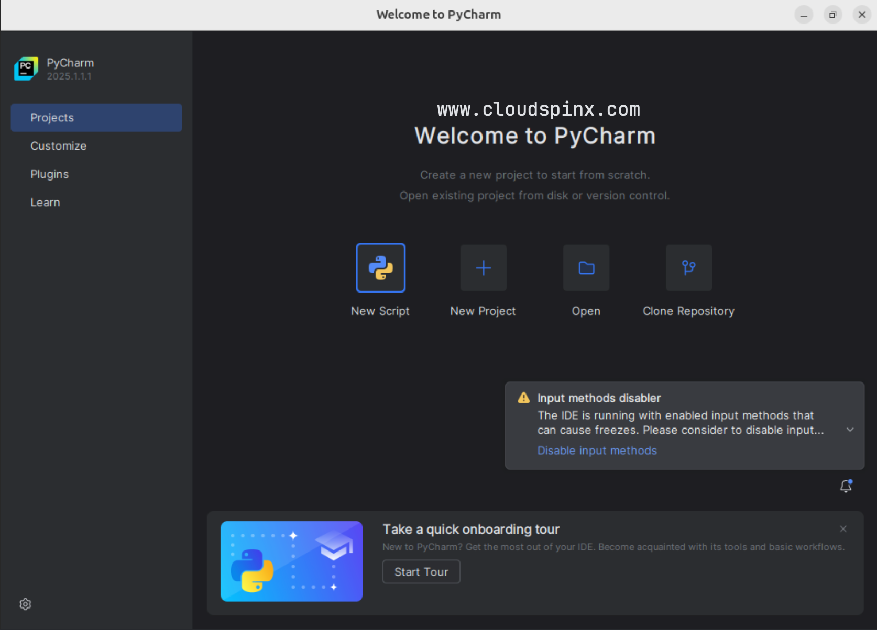Click the onboarding tour thumbnail image
Screen dimensions: 877x630
click(x=291, y=561)
